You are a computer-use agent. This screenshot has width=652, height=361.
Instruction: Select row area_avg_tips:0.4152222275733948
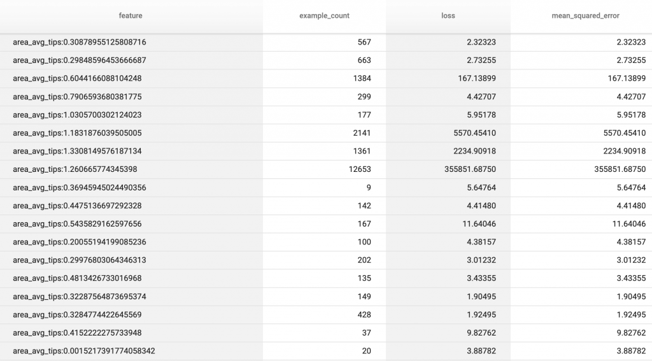326,333
